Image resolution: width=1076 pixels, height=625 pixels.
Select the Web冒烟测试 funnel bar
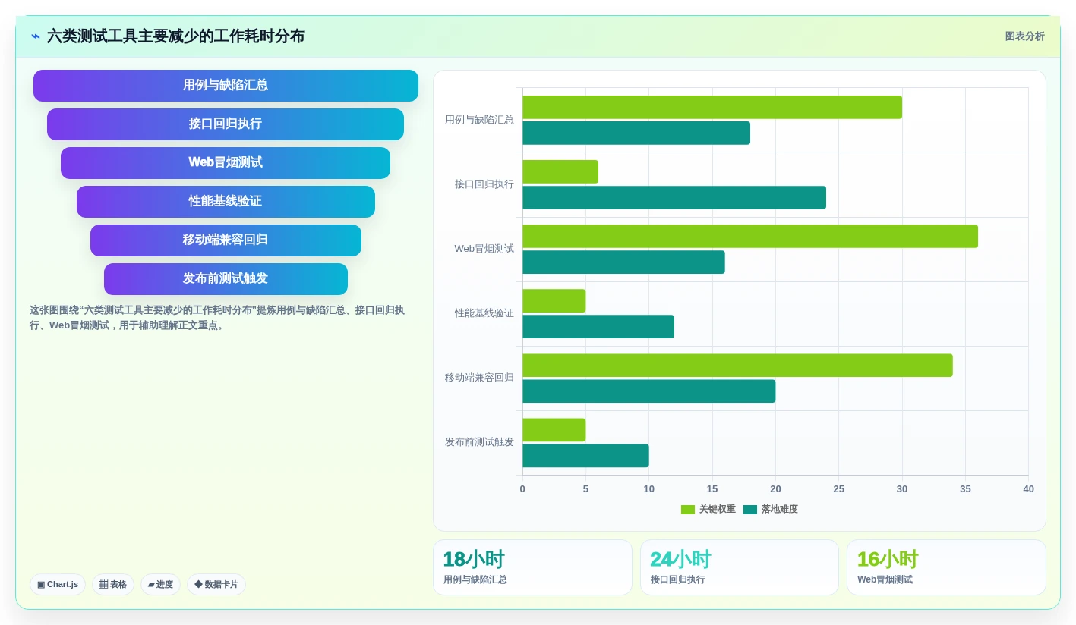pyautogui.click(x=226, y=163)
